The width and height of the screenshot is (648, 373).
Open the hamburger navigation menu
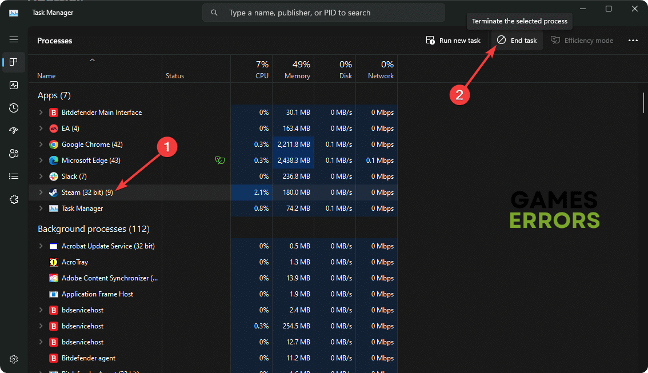[14, 39]
